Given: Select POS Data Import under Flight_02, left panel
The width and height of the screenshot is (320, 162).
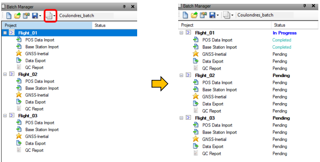Looking at the screenshot, I should (40, 81).
